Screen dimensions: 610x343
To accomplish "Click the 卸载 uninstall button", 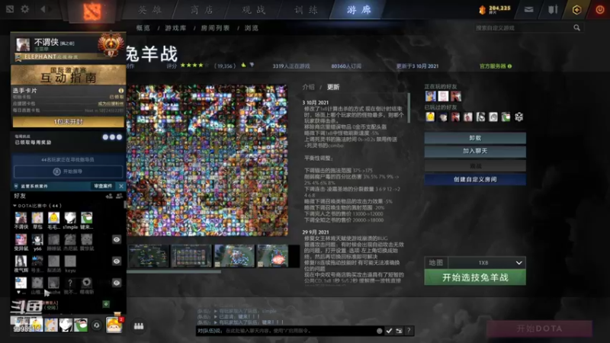I will pyautogui.click(x=475, y=138).
